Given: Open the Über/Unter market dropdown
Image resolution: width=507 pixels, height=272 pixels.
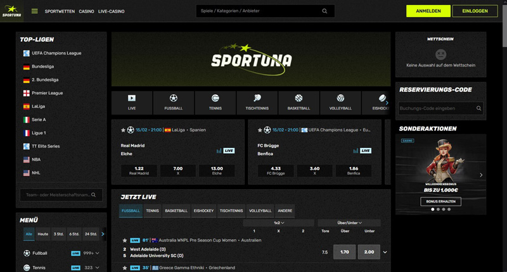Looking at the screenshot, I should [x=349, y=223].
